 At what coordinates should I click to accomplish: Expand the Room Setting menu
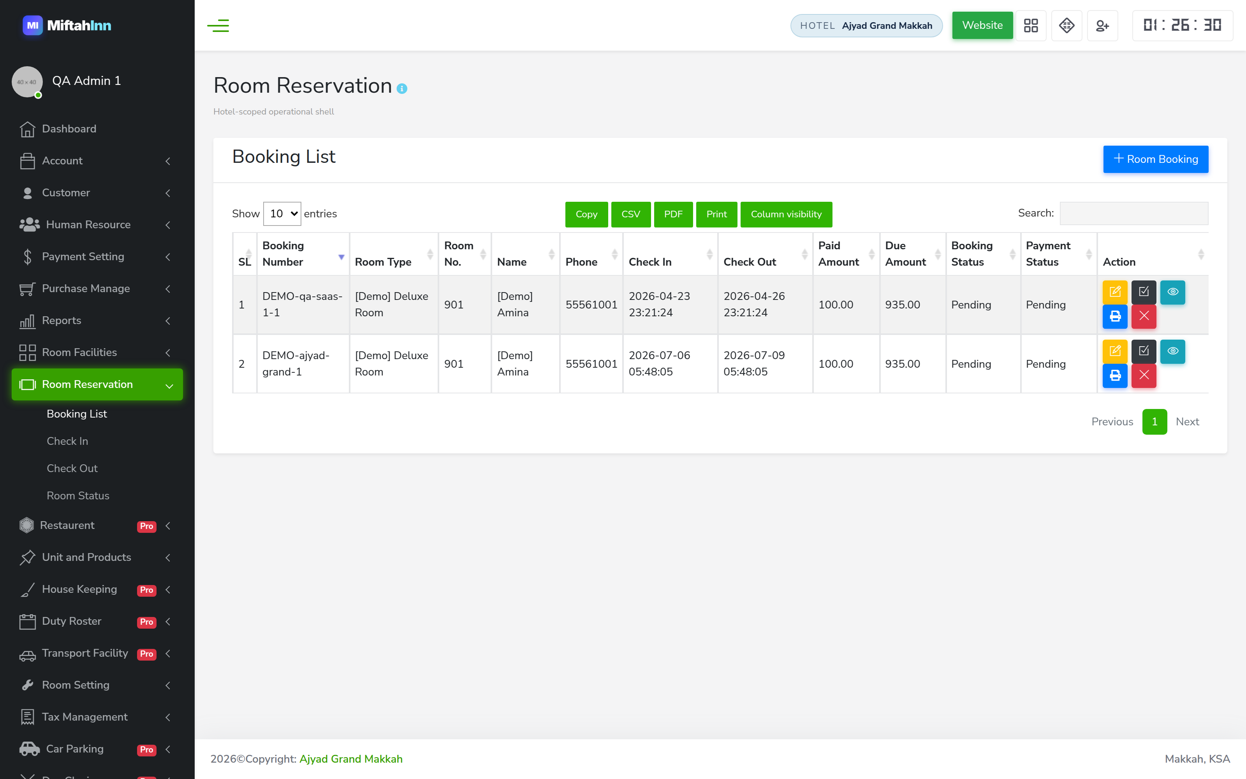(97, 685)
